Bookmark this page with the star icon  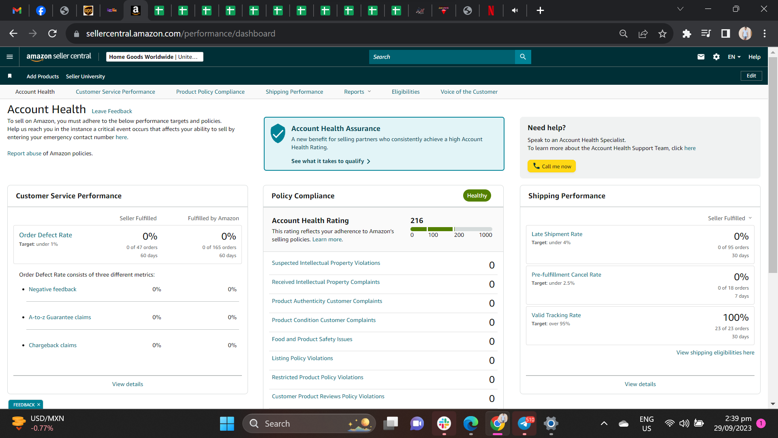tap(663, 34)
